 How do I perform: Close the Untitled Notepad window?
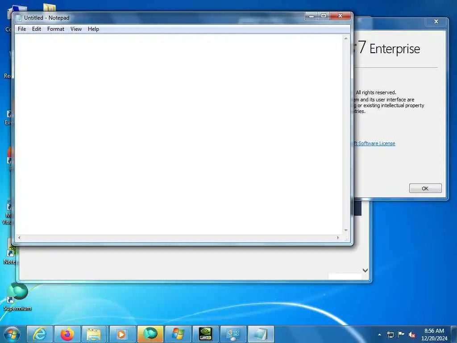tap(340, 16)
